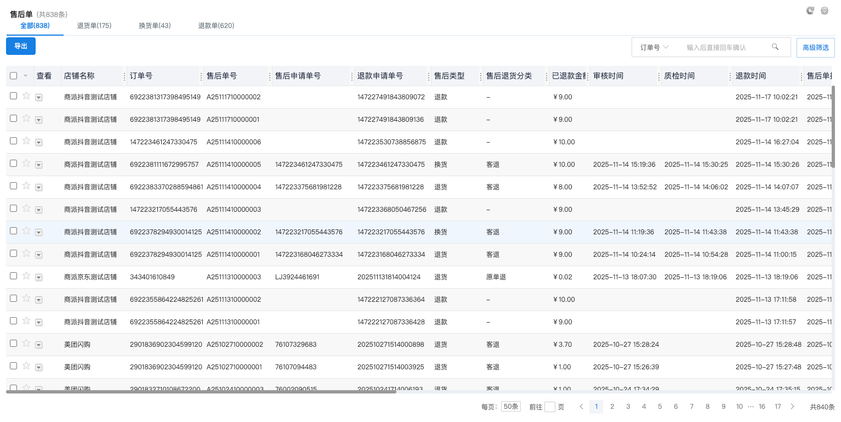
Task: Check the 美团闪购 row A25102710000002
Action: tap(14, 343)
